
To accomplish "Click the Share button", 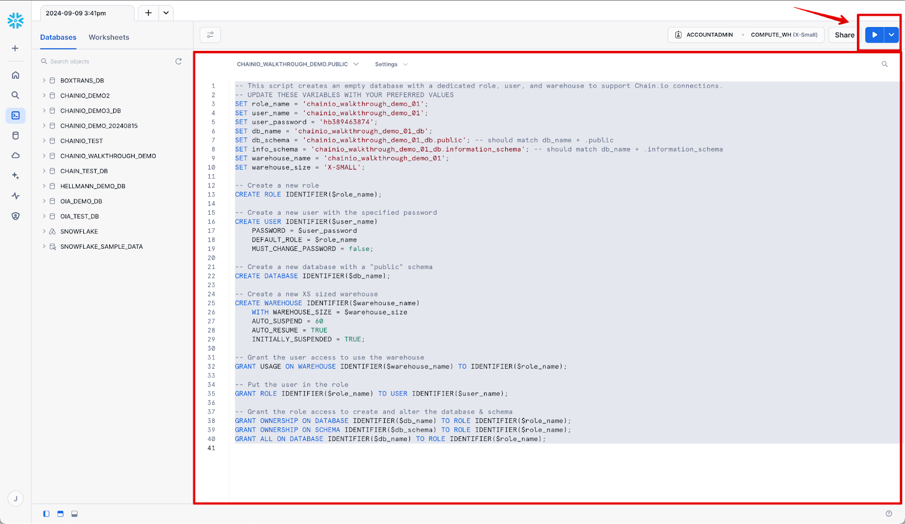I will click(x=844, y=35).
